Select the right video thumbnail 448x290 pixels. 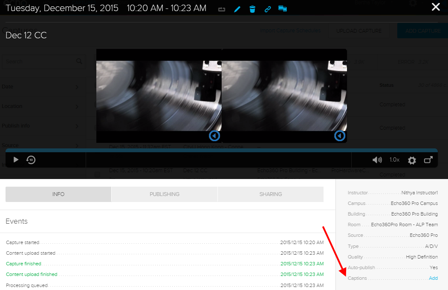[x=284, y=96]
